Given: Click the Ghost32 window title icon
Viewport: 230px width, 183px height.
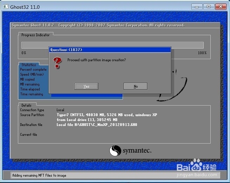Looking at the screenshot, I should (6, 7).
